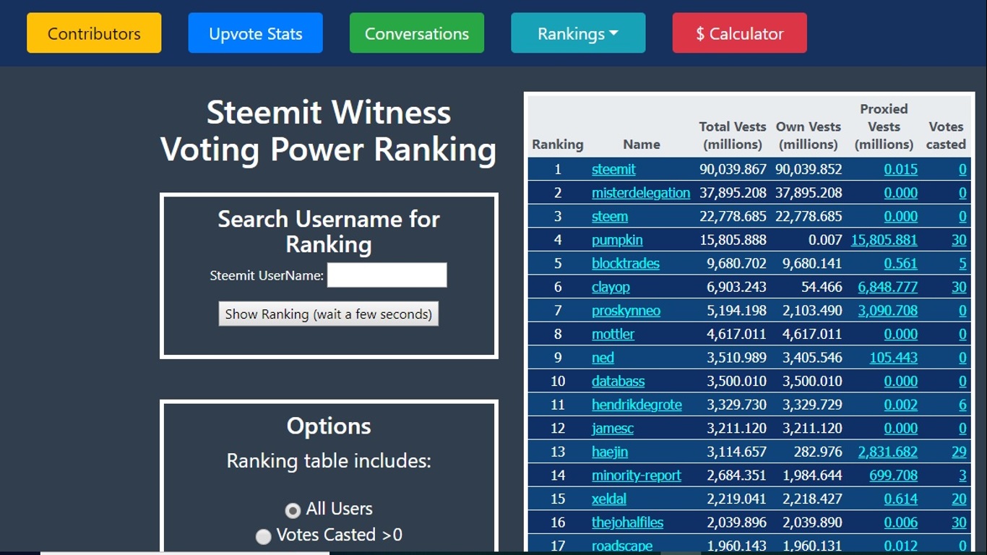Click blocktrades' proxied vests 0.561
Viewport: 987px width, 555px height.
901,263
